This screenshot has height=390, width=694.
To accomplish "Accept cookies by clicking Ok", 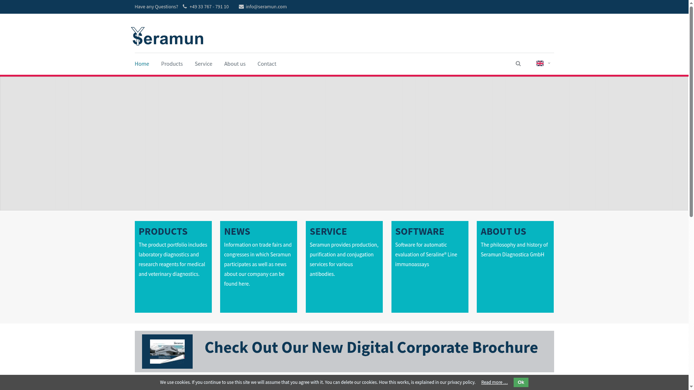I will click(520, 382).
